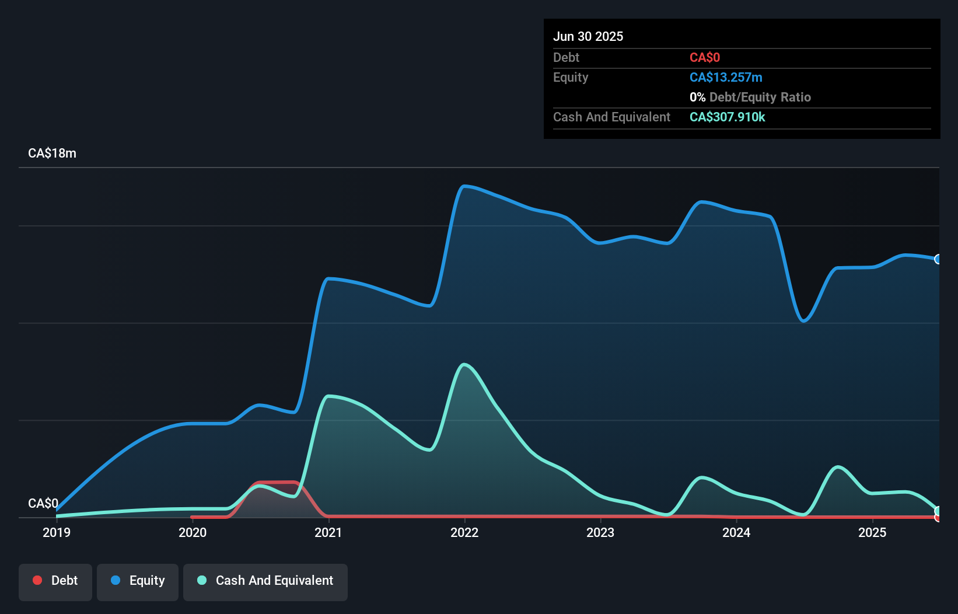Toggle the Cash And Equivalent legend button
The width and height of the screenshot is (958, 614).
coord(265,582)
